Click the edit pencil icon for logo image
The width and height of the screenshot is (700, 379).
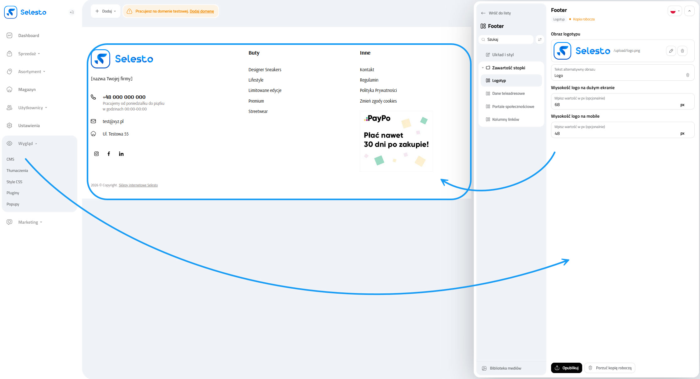pos(671,51)
